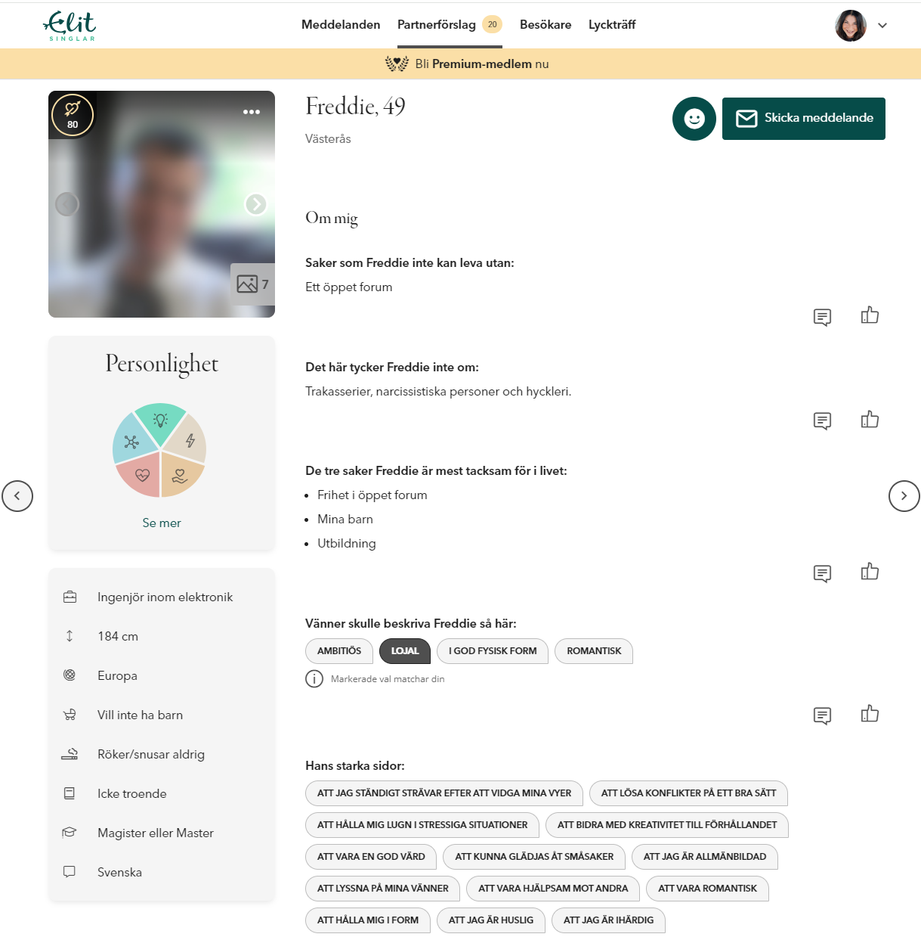Click ATT KUNNA GLÄDJAS ÅT SMÅSAKER tag
The height and width of the screenshot is (937, 921).
coord(534,857)
